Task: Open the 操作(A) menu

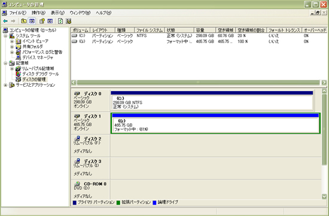Action: 38,13
